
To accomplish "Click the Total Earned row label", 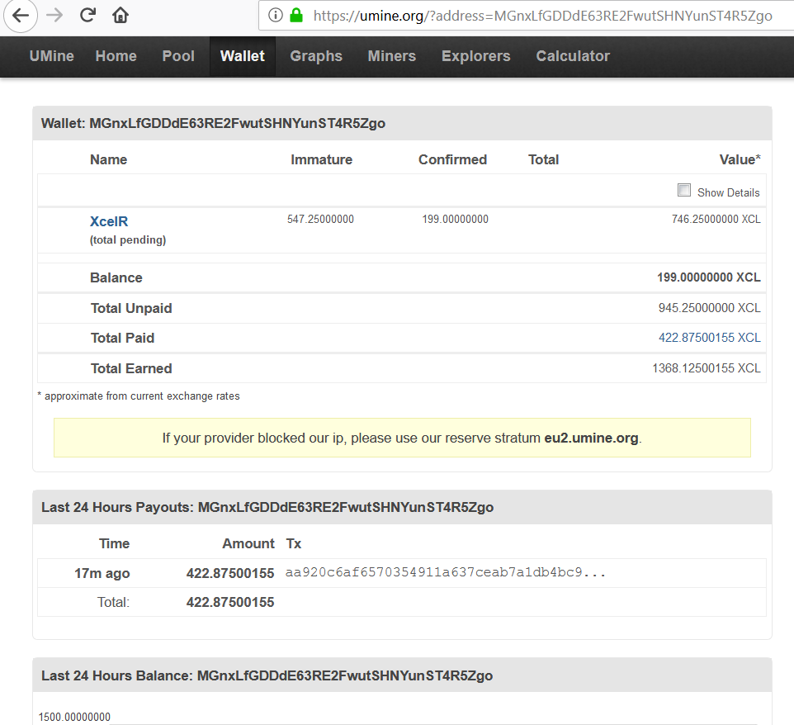I will point(131,368).
